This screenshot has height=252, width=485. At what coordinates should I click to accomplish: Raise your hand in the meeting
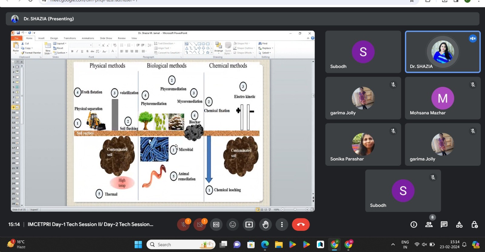coord(266,224)
